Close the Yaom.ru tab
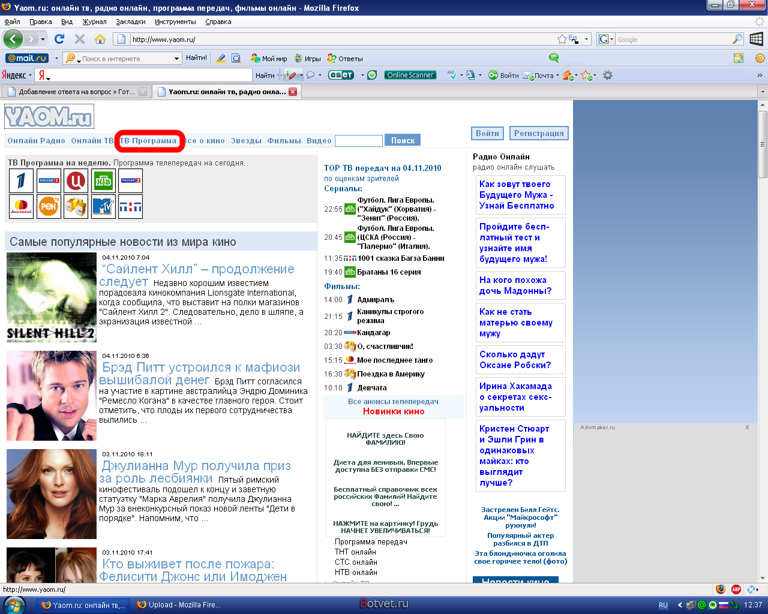The width and height of the screenshot is (768, 614). coord(293,92)
